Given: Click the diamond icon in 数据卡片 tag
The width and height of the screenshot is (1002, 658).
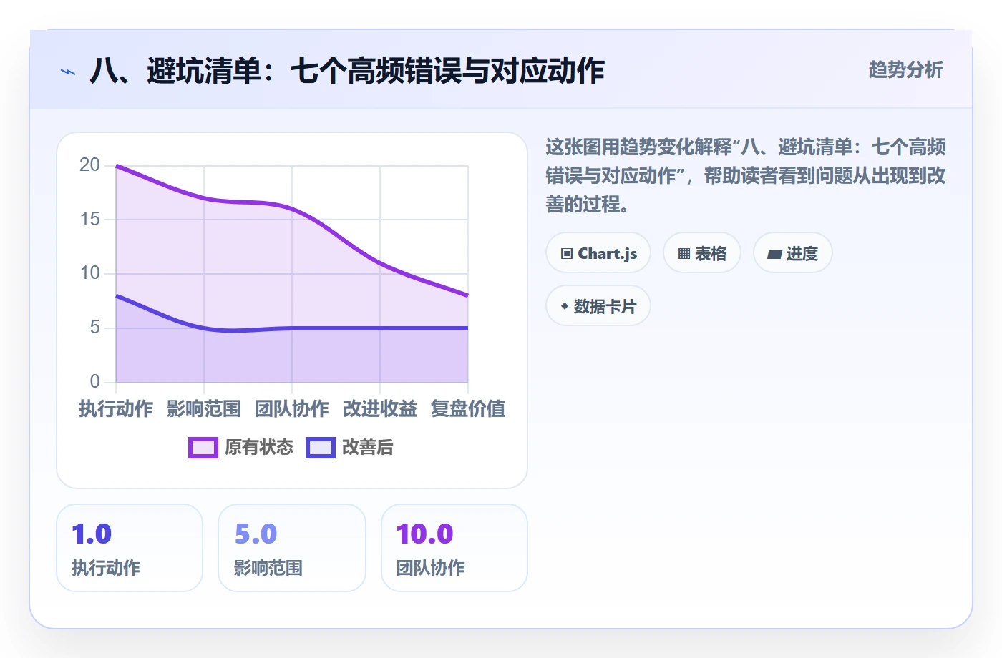Looking at the screenshot, I should click(565, 306).
